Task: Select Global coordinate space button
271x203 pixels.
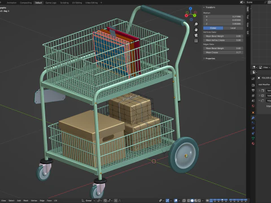Action: point(213,28)
